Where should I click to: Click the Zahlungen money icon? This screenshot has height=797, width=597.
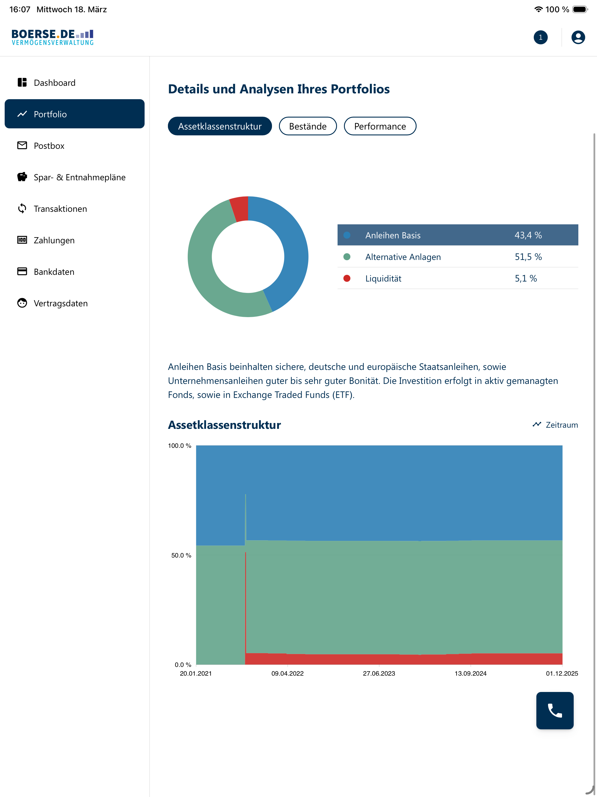click(x=22, y=240)
